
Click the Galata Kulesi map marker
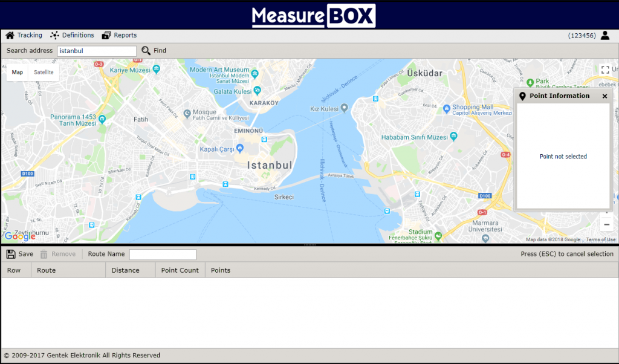pyautogui.click(x=258, y=91)
